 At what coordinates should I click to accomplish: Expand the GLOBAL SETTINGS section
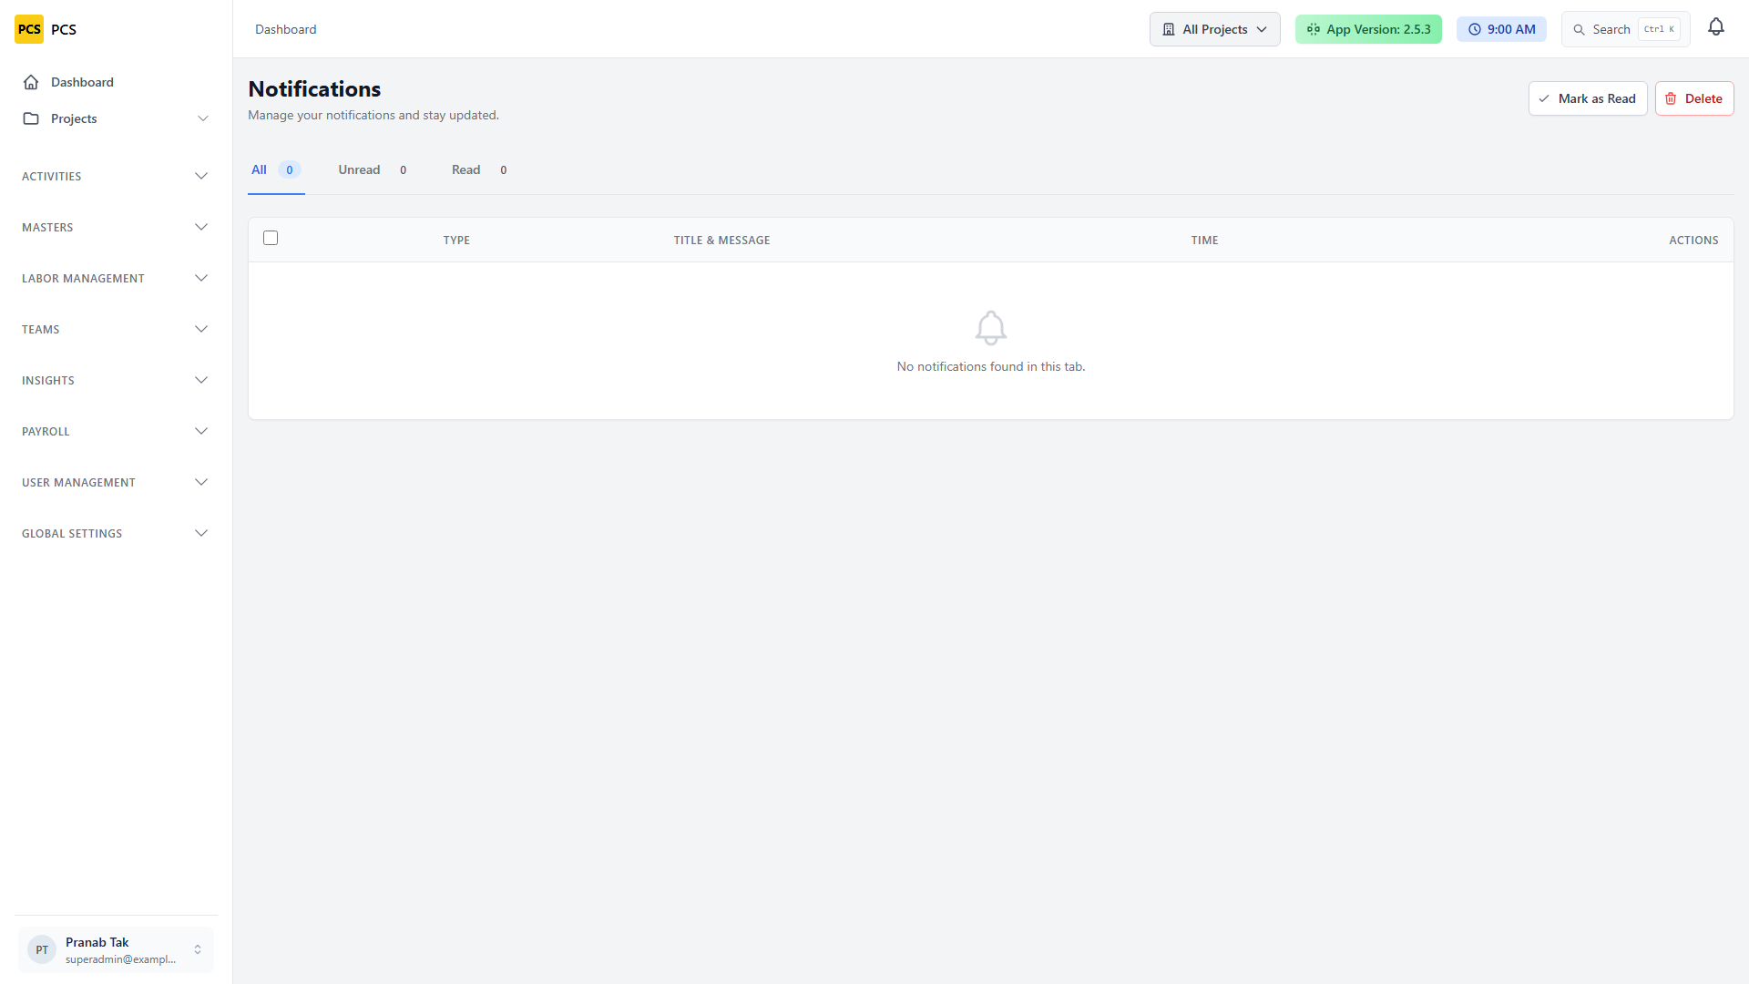coord(116,533)
